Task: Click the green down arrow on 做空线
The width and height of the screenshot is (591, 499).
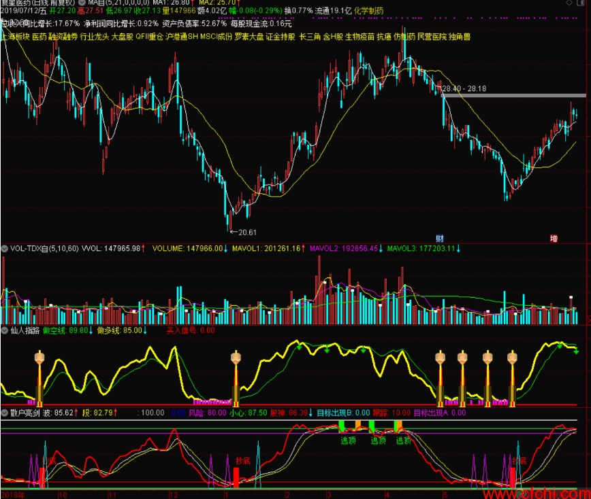Action: click(x=91, y=330)
